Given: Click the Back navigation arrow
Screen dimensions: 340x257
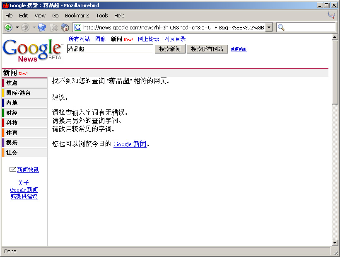Looking at the screenshot, I should coord(8,27).
